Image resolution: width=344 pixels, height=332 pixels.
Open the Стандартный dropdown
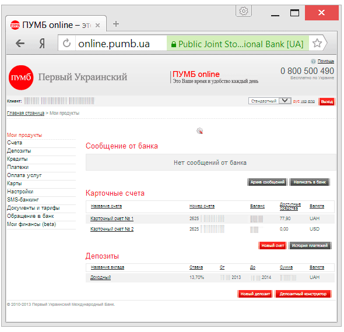pyautogui.click(x=269, y=101)
